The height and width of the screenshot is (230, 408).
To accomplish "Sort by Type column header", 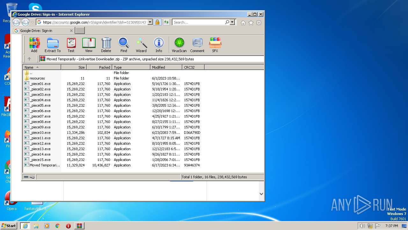I will pyautogui.click(x=131, y=67).
